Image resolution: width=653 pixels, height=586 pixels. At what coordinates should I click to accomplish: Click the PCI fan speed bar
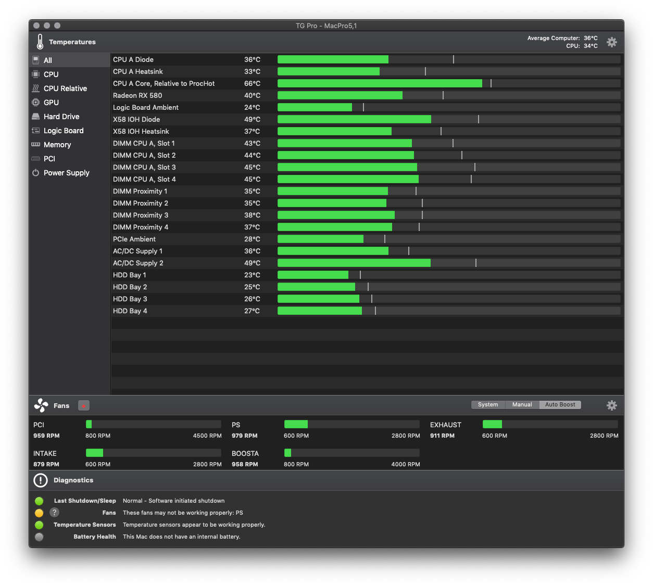154,424
